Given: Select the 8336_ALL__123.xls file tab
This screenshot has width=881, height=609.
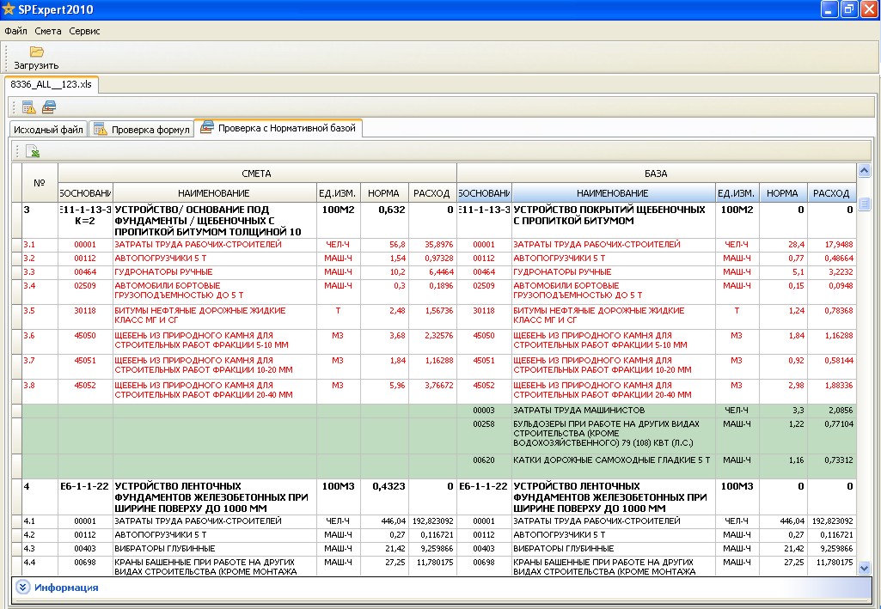Looking at the screenshot, I should [52, 84].
